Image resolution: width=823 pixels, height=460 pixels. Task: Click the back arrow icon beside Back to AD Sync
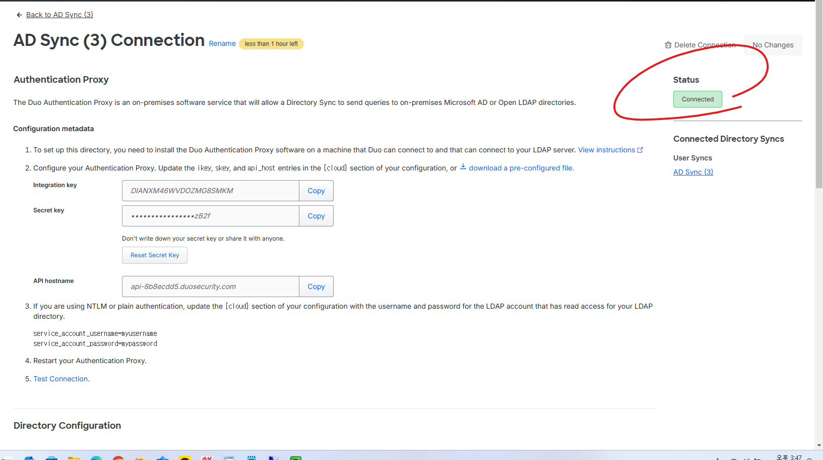click(19, 15)
